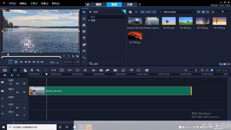231x130 pixels.
Task: Open the track add dropdown with green arrow
Action: point(18,75)
